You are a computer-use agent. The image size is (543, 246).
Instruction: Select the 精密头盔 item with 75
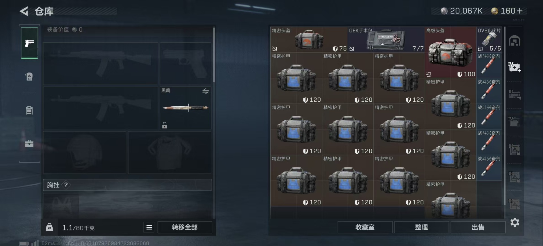(x=309, y=40)
